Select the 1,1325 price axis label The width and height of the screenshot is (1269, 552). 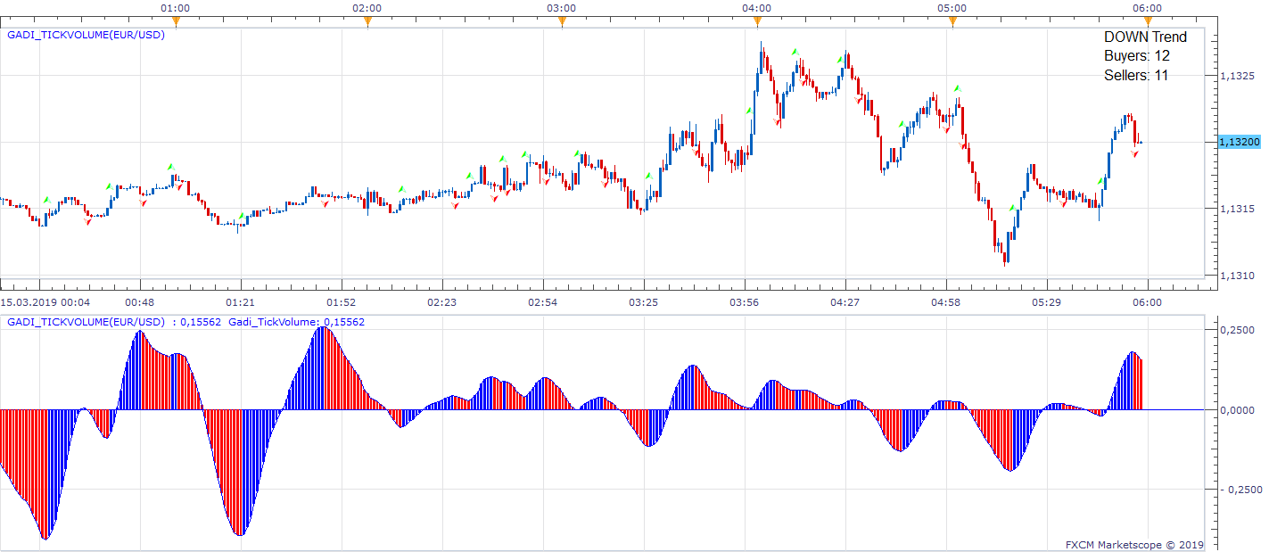point(1236,76)
